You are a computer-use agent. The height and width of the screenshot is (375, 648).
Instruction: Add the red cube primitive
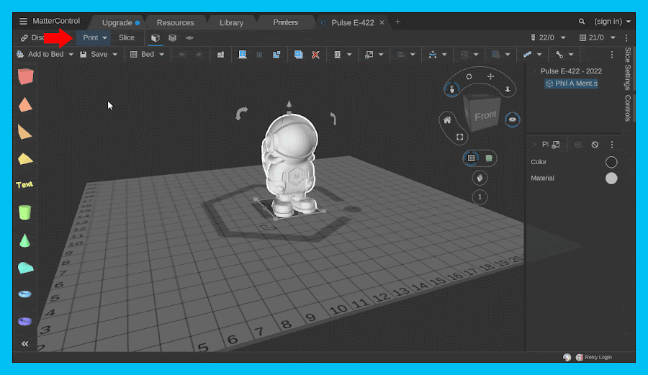(x=26, y=76)
